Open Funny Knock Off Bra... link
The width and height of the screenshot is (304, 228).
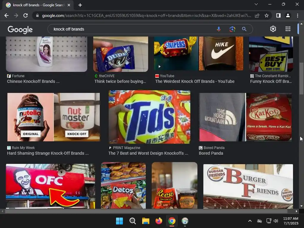click(x=271, y=81)
